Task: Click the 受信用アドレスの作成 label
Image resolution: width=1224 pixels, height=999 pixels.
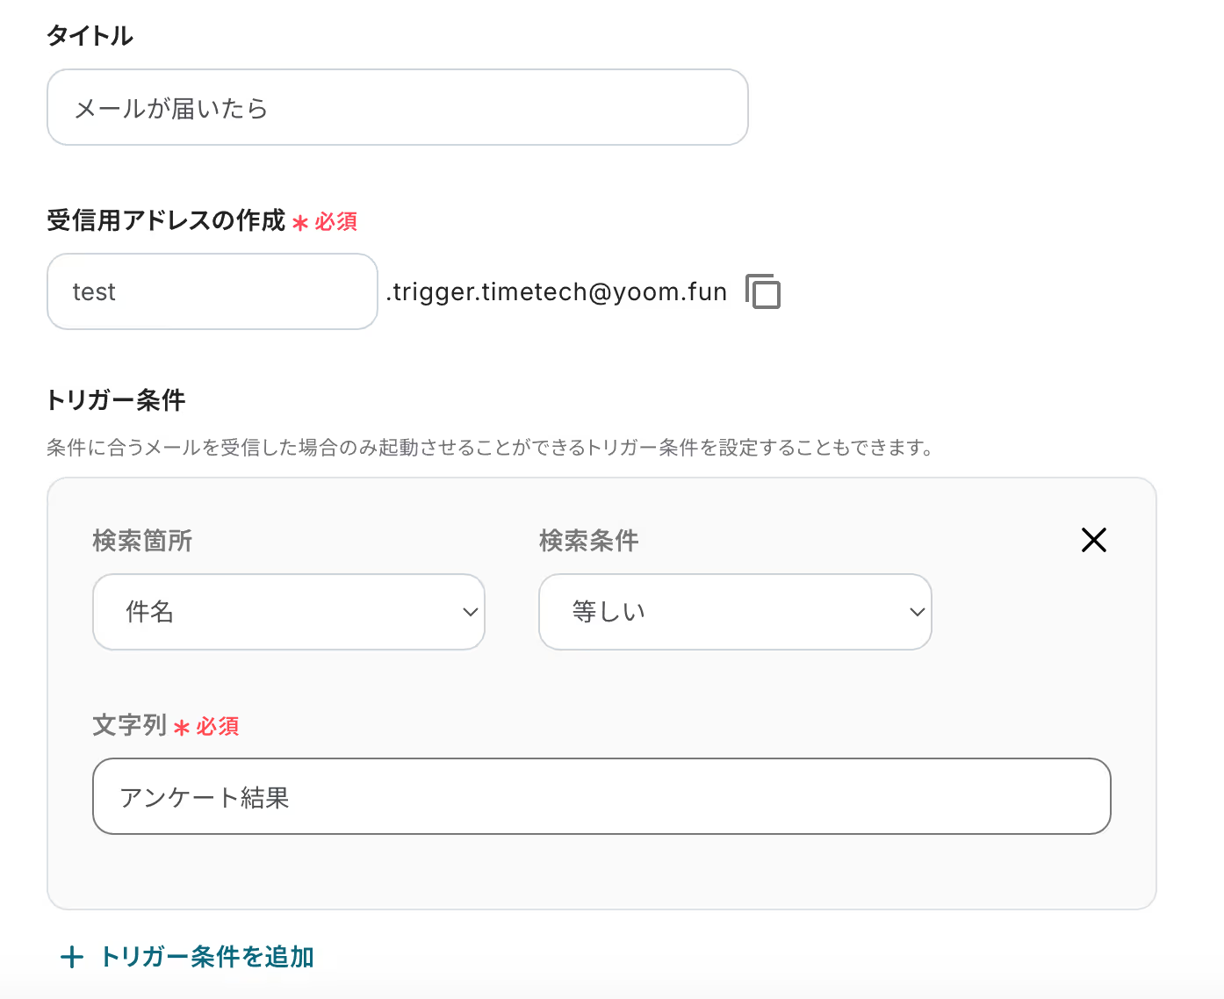Action: (166, 220)
